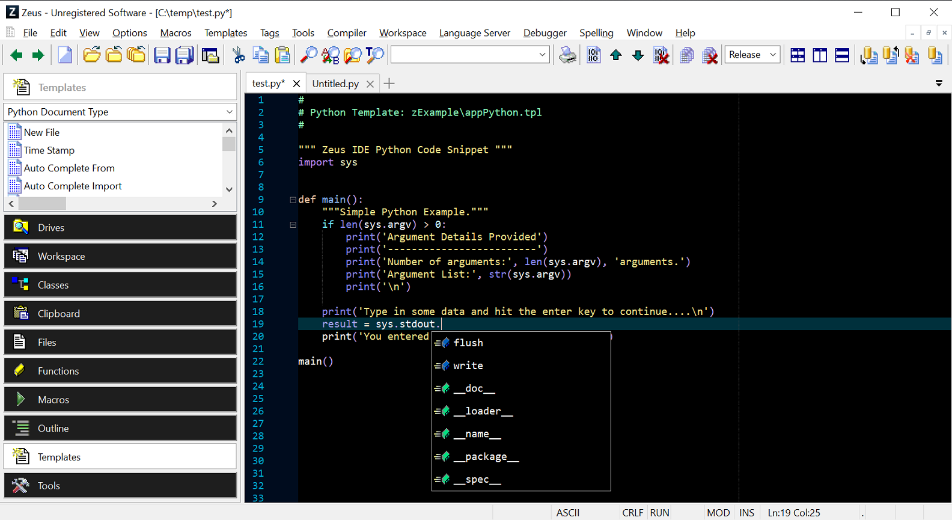Screen dimensions: 952x520
Task: Add a new tab with plus button
Action: (389, 84)
